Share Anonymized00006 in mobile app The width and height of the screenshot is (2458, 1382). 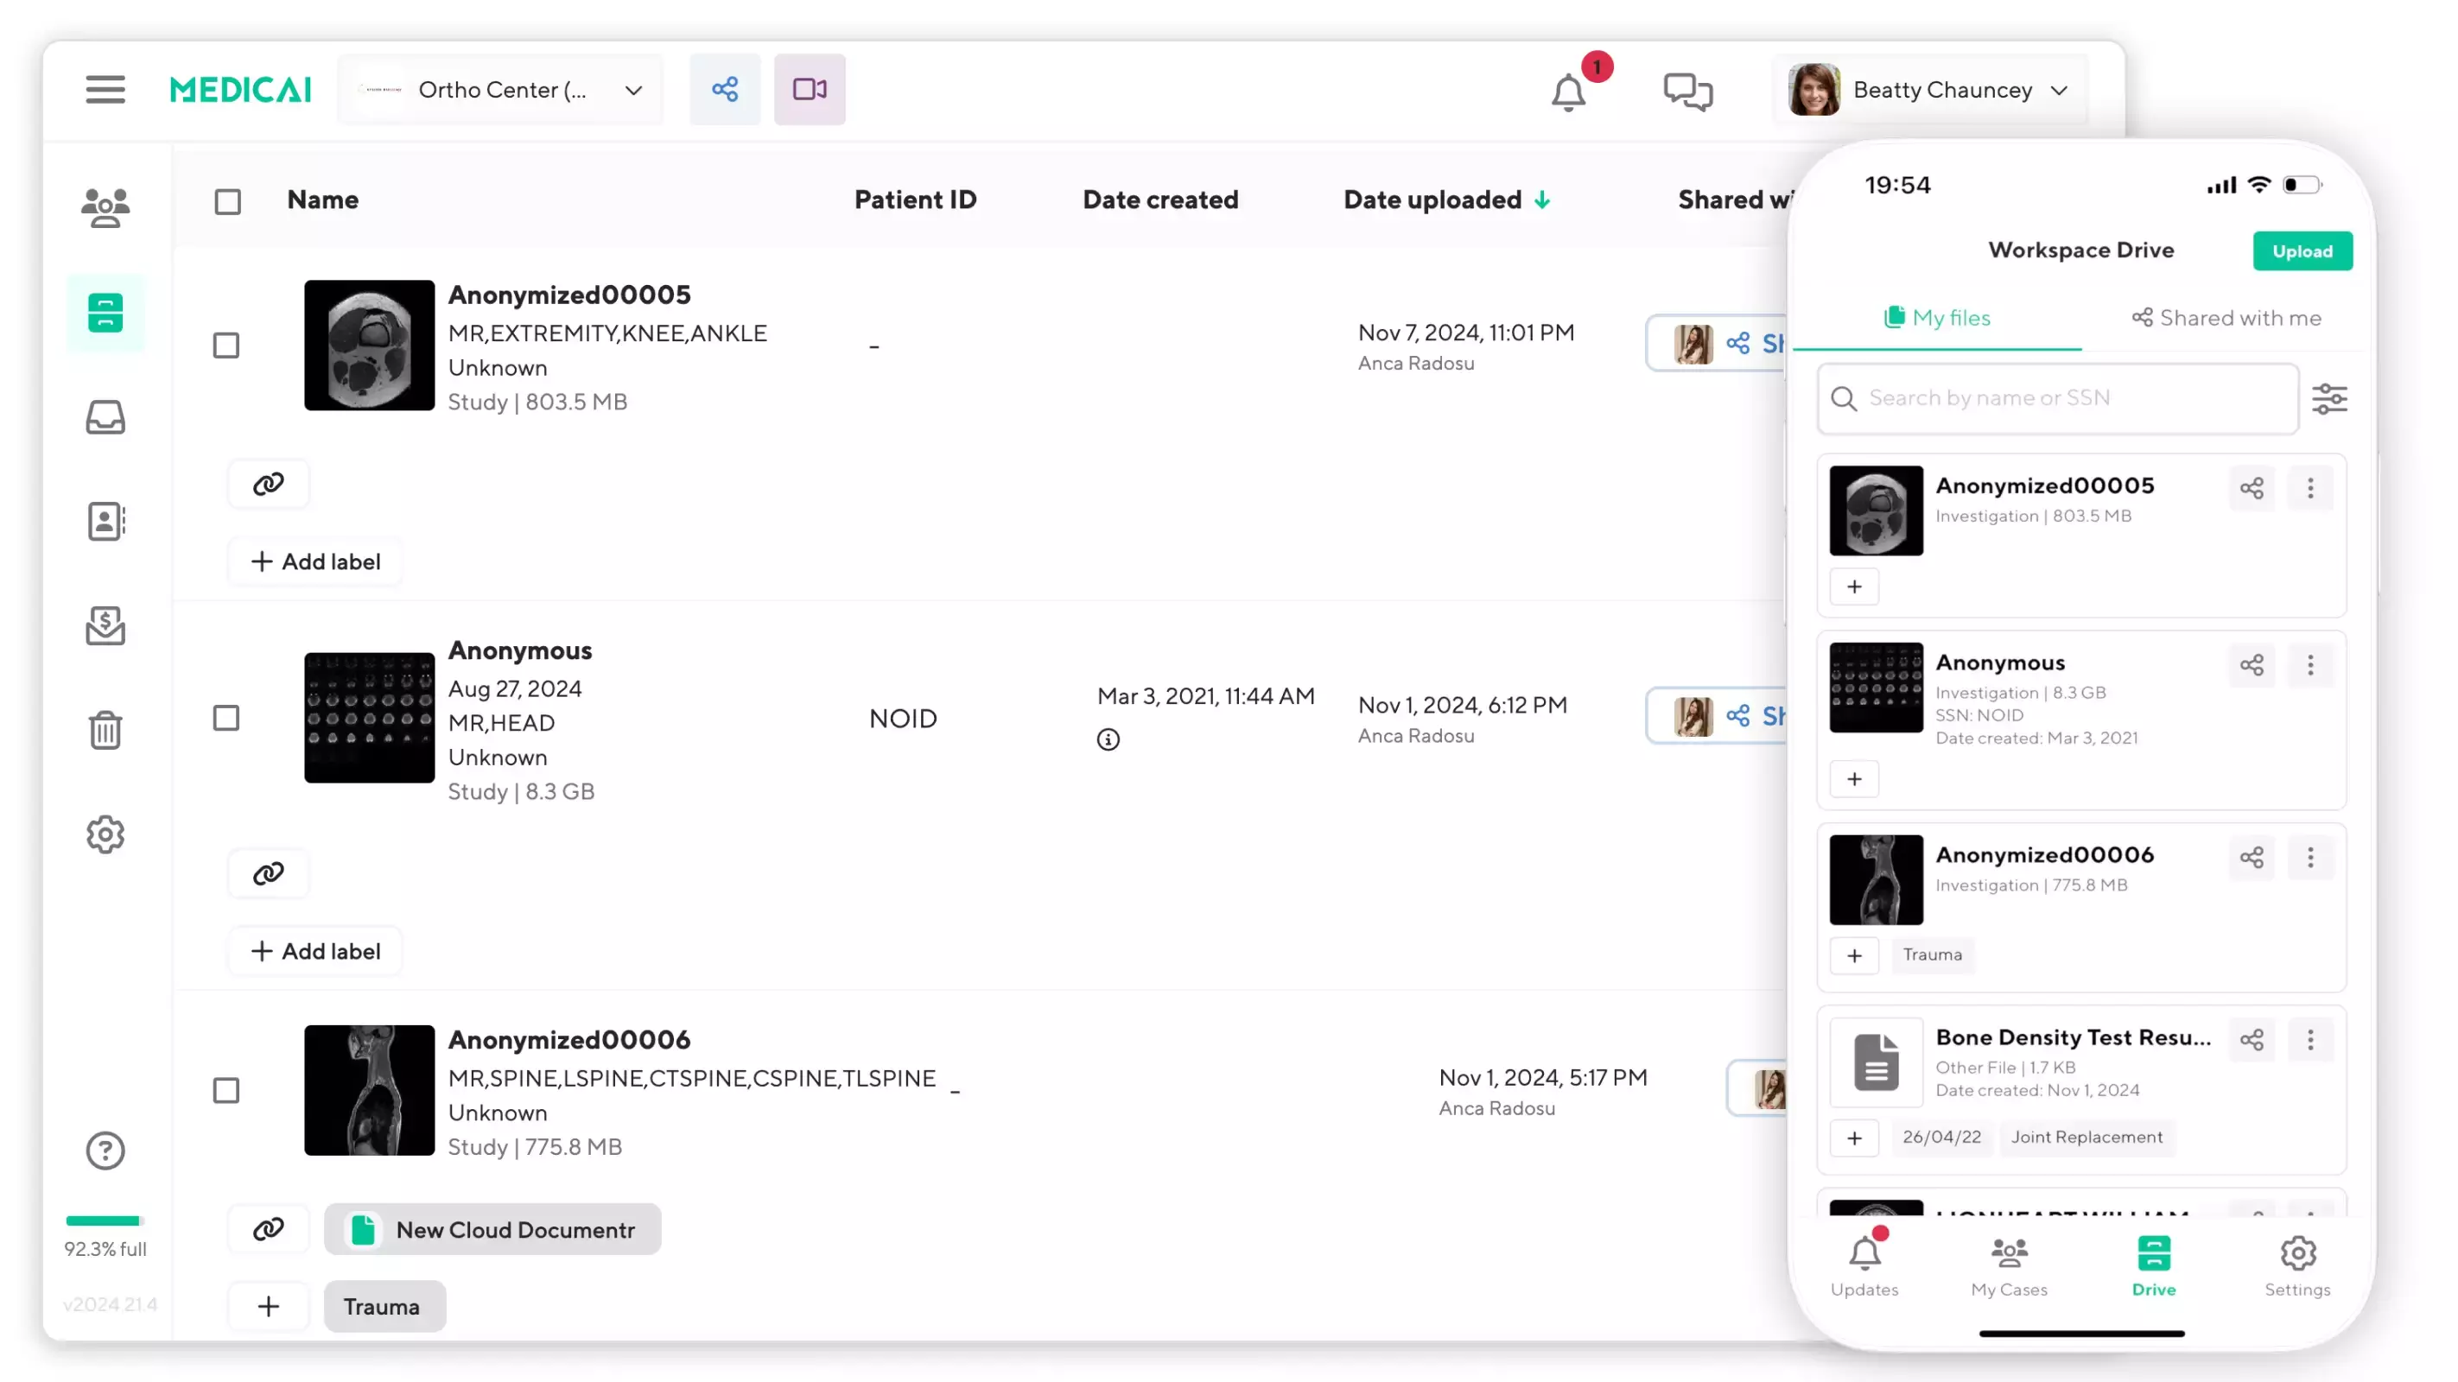click(2252, 858)
